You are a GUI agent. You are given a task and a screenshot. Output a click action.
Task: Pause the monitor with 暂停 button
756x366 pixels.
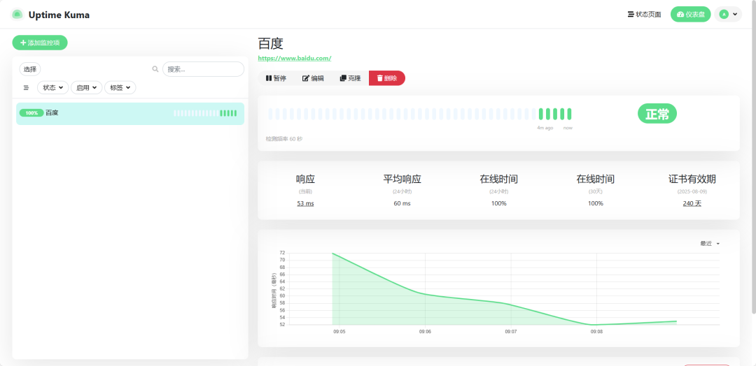coord(276,78)
